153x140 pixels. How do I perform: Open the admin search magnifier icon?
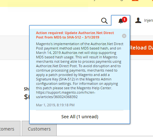pyautogui.click(x=104, y=21)
